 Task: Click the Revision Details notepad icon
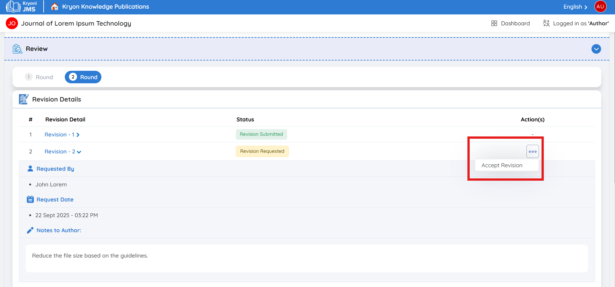tap(24, 99)
